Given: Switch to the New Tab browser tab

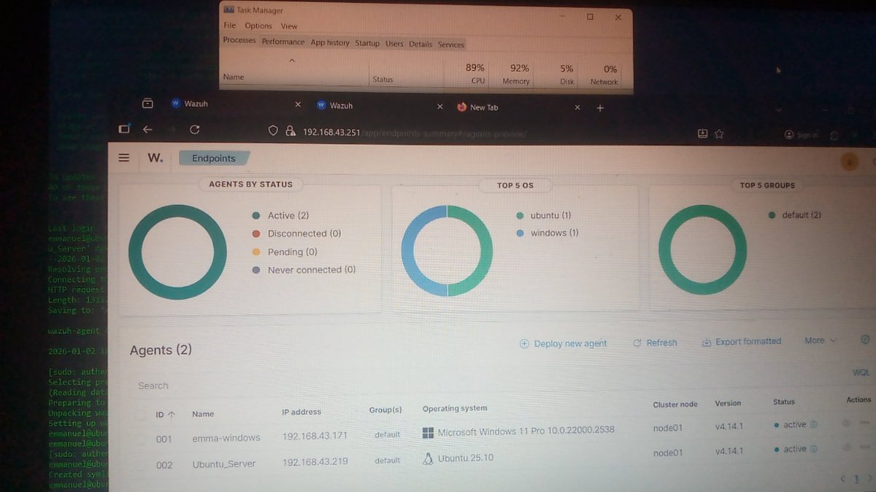Looking at the screenshot, I should tap(517, 107).
